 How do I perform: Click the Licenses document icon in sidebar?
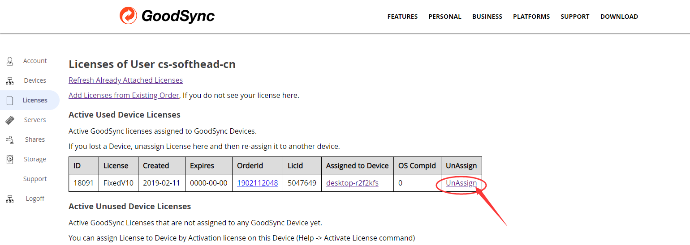pos(10,101)
